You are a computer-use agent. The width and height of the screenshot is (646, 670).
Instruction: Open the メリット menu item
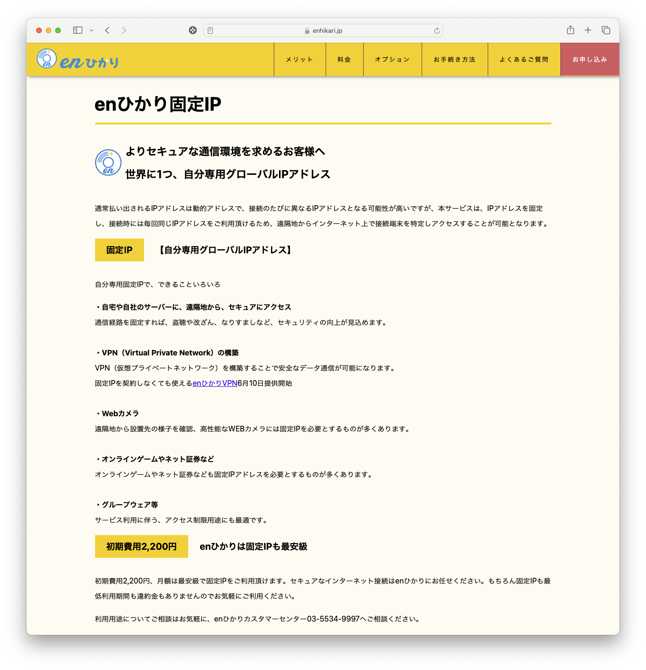pos(299,59)
